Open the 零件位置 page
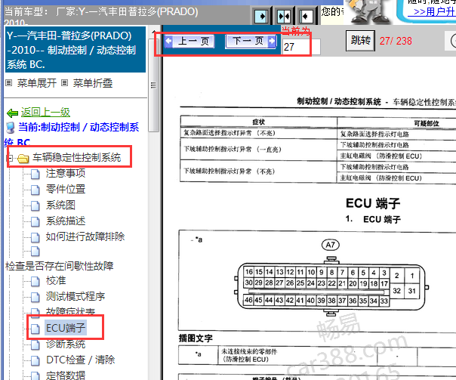 coord(66,189)
